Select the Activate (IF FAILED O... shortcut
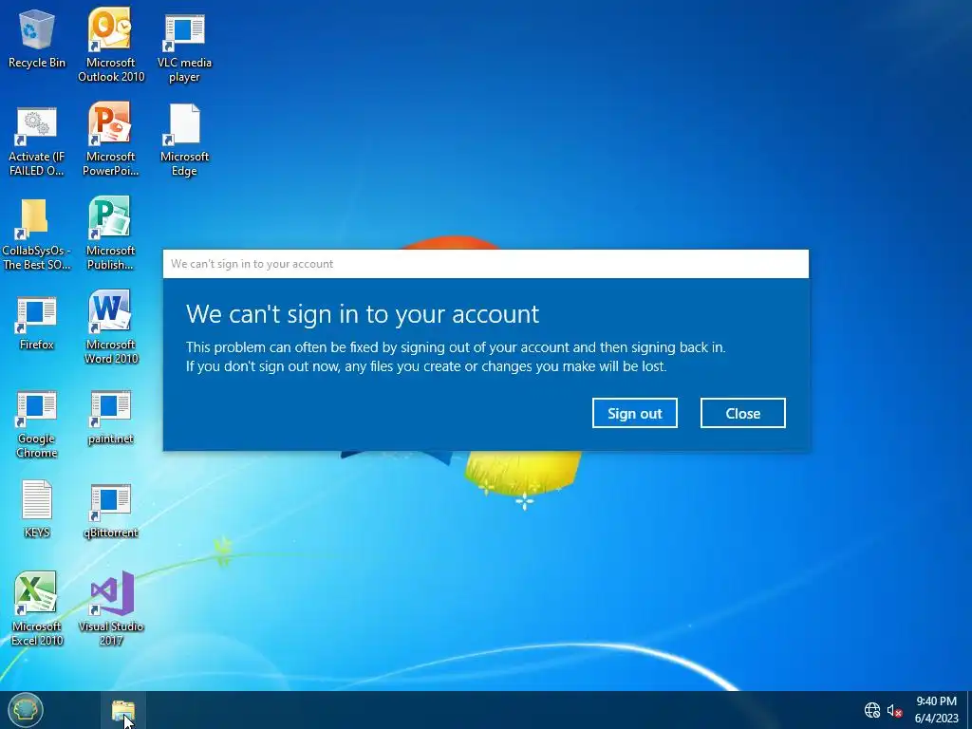972x729 pixels. (x=37, y=141)
